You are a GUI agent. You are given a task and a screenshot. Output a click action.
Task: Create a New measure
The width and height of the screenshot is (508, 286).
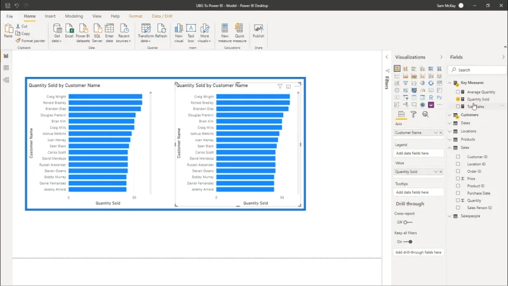[225, 32]
